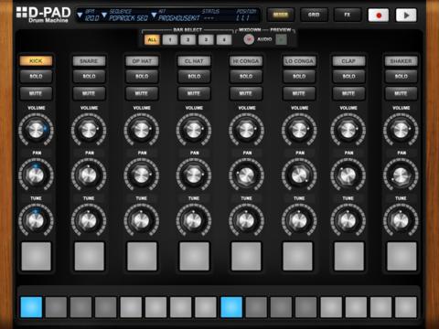Solo the SHAKER channel

[401, 77]
